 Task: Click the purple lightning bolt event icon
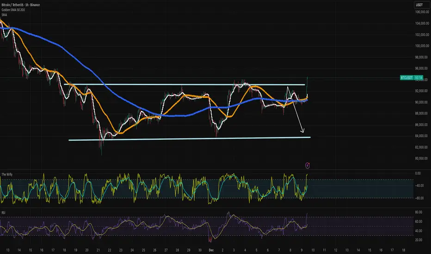(x=308, y=165)
